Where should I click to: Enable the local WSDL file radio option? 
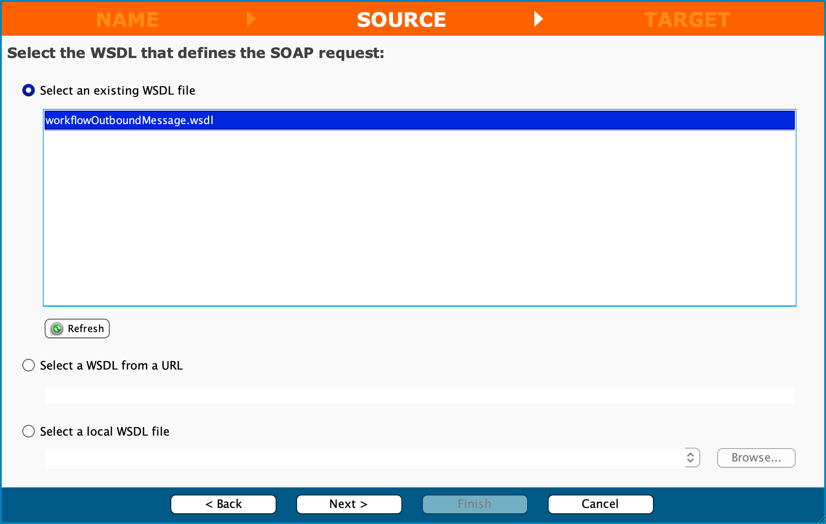[29, 432]
